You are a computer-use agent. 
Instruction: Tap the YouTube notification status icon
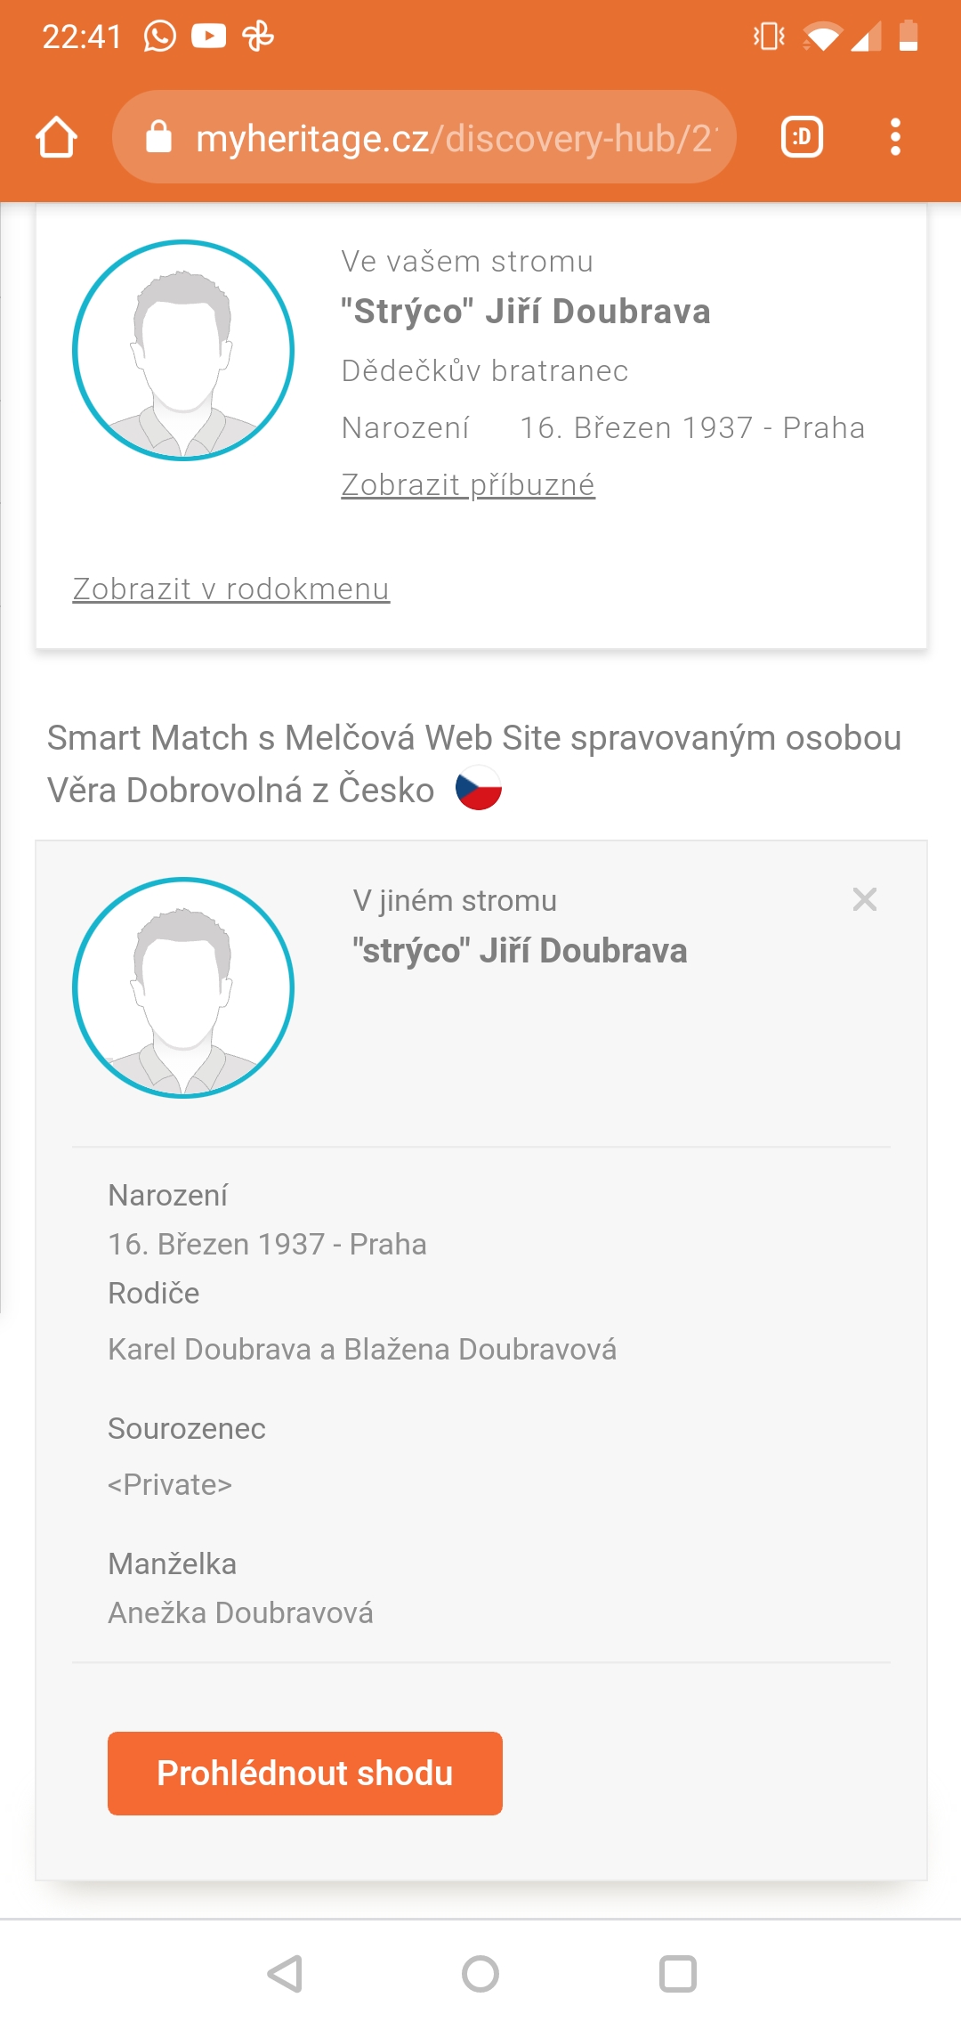point(209,37)
